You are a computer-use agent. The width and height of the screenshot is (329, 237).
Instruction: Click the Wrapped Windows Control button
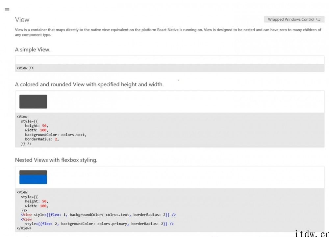point(291,19)
